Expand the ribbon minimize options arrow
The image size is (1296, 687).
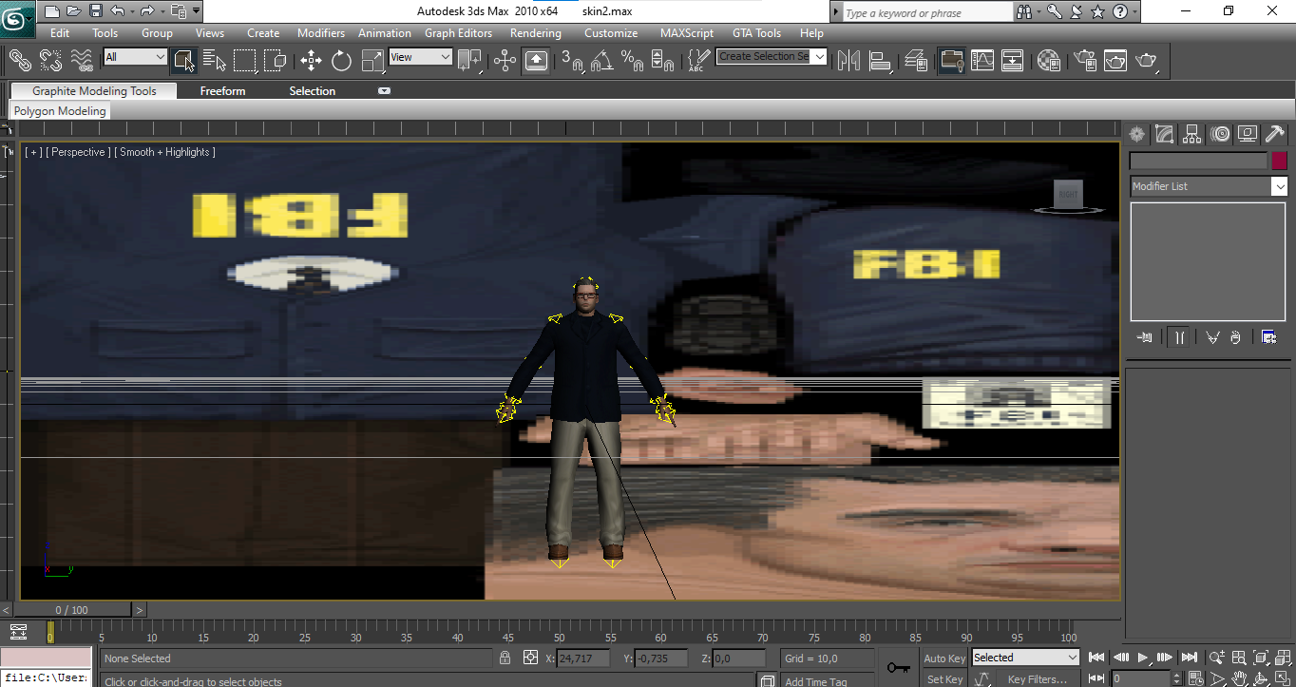click(384, 91)
